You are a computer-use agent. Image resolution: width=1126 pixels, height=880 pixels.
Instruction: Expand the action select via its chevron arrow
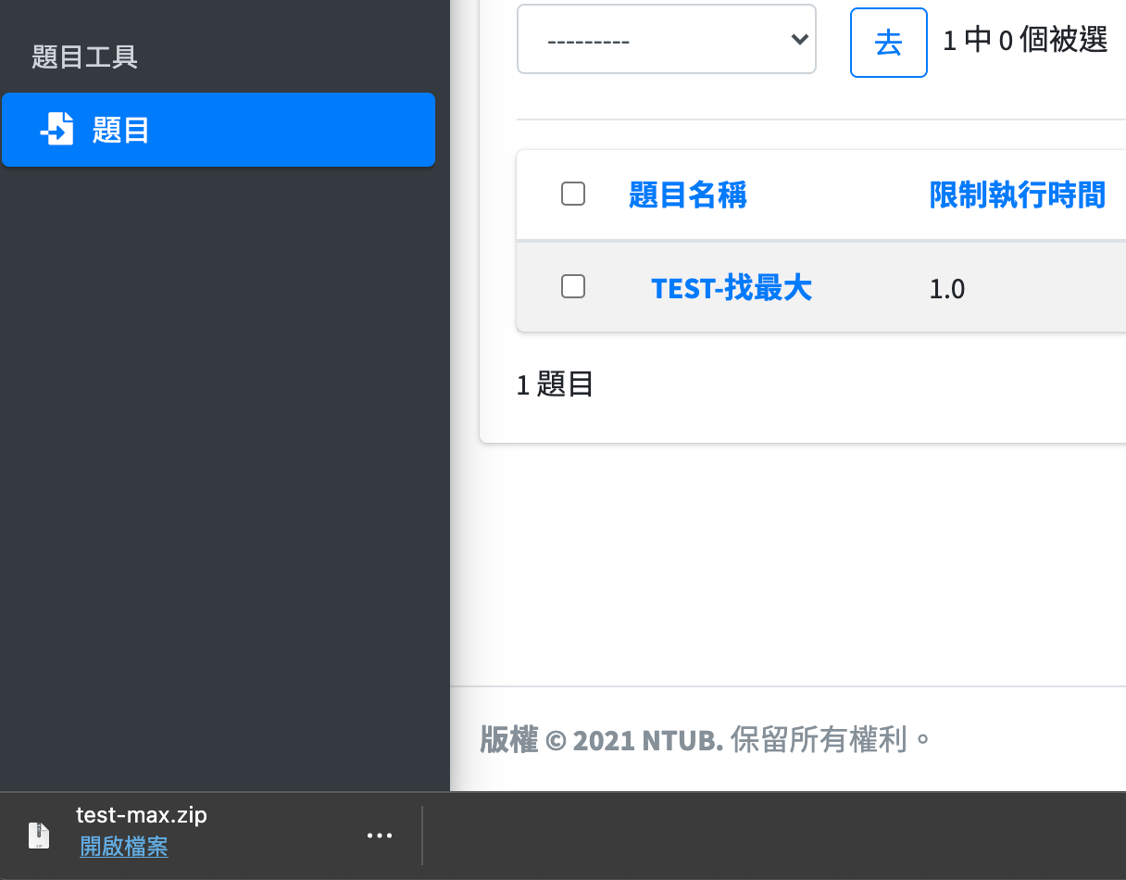tap(797, 40)
